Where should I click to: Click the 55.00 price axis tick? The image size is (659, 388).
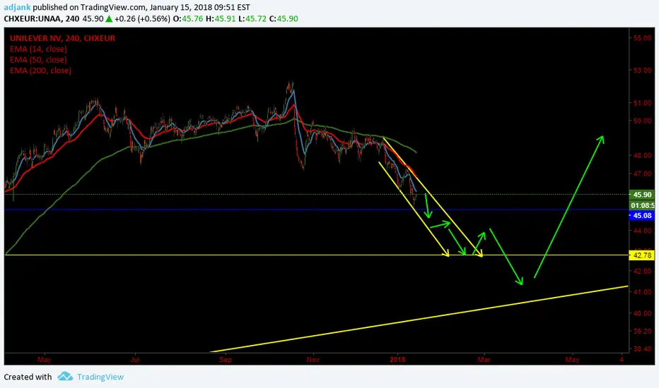pyautogui.click(x=642, y=38)
